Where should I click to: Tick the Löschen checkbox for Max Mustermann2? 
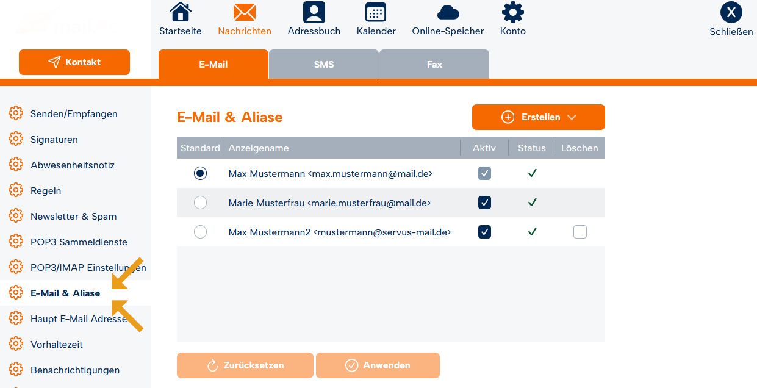(x=580, y=232)
